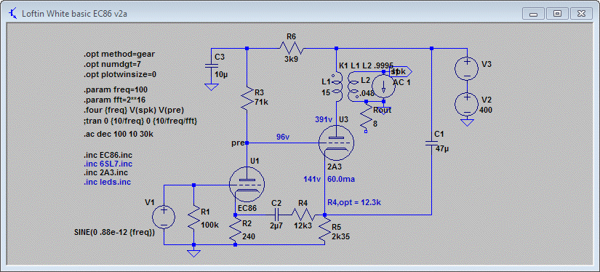Click the ground symbol below R1
Screen dimensions: 600x272
click(x=193, y=253)
